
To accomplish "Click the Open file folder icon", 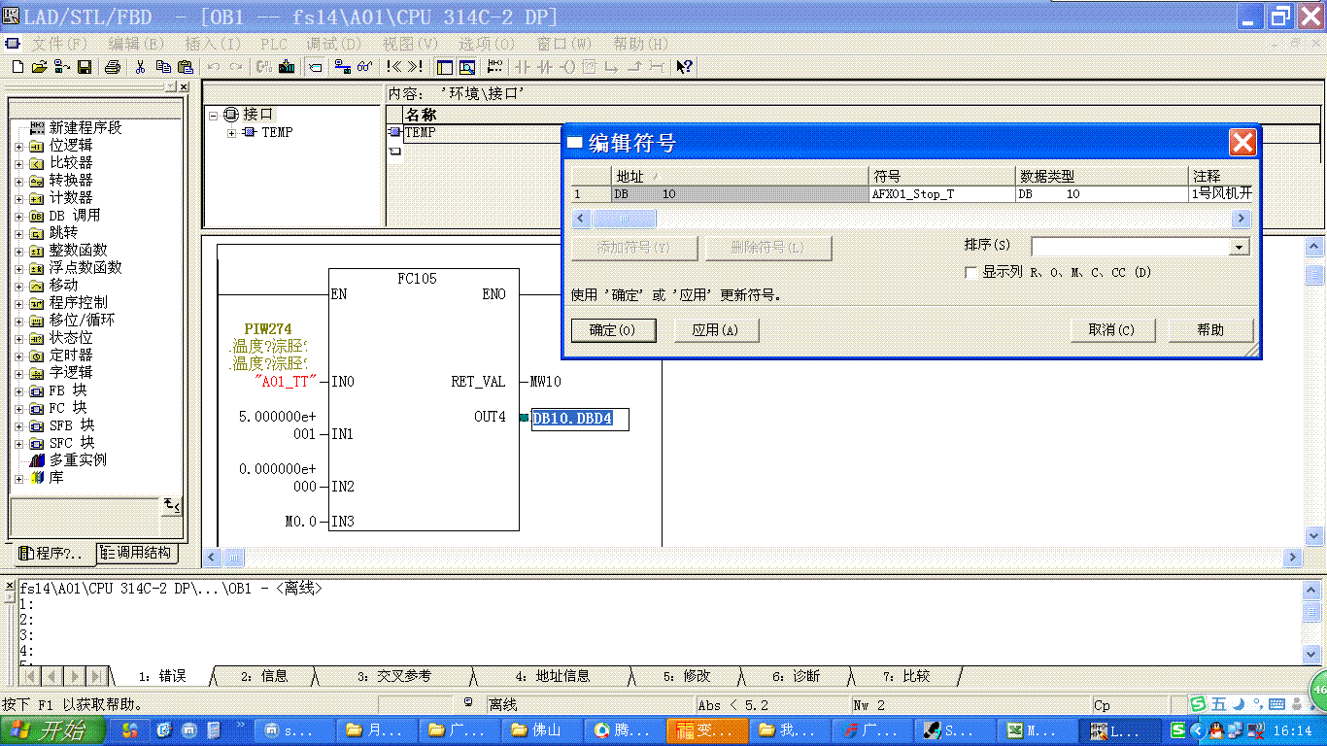I will pos(40,67).
